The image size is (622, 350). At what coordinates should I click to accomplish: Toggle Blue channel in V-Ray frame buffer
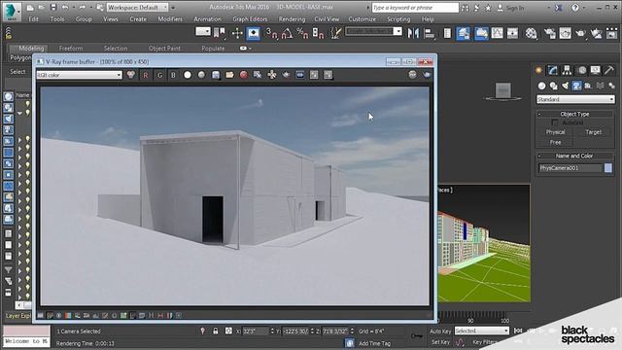[173, 75]
